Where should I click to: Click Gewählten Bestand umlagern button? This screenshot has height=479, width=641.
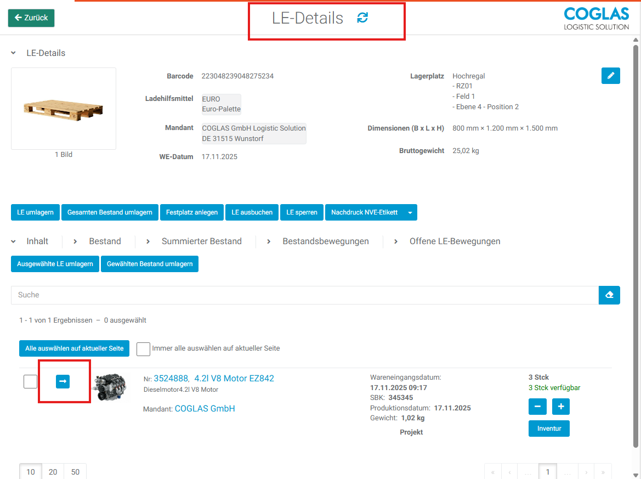(150, 264)
